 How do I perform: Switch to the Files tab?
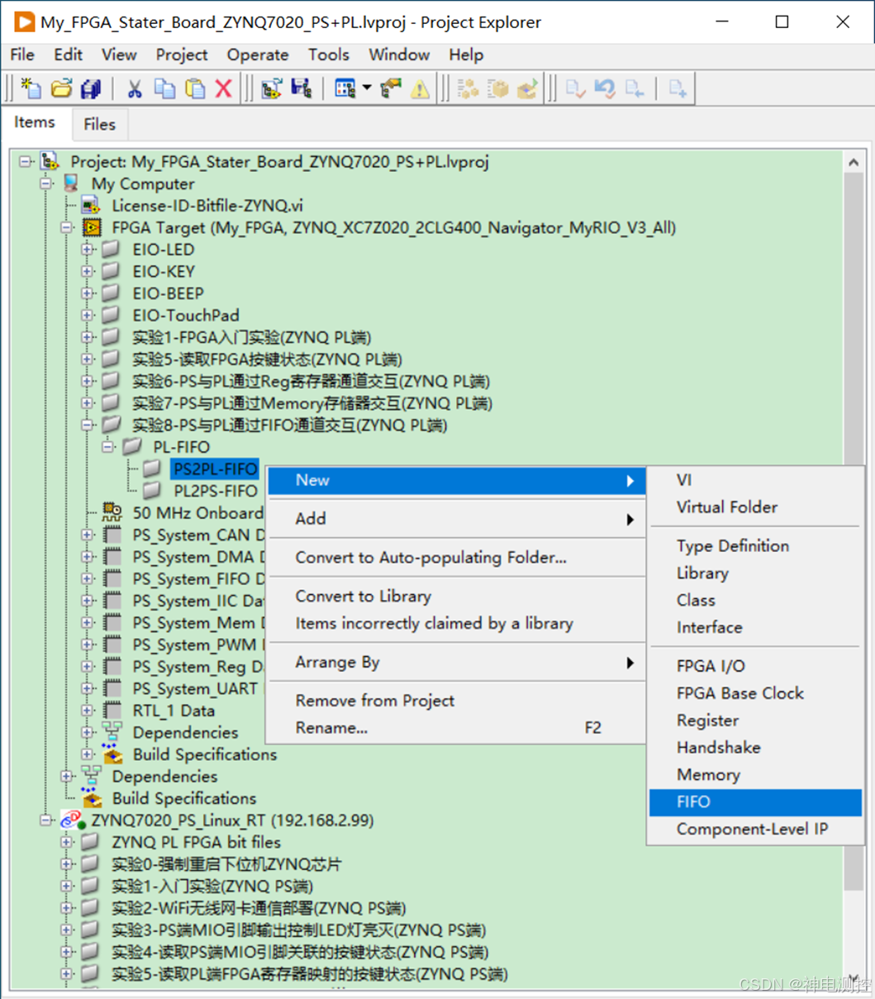point(99,124)
